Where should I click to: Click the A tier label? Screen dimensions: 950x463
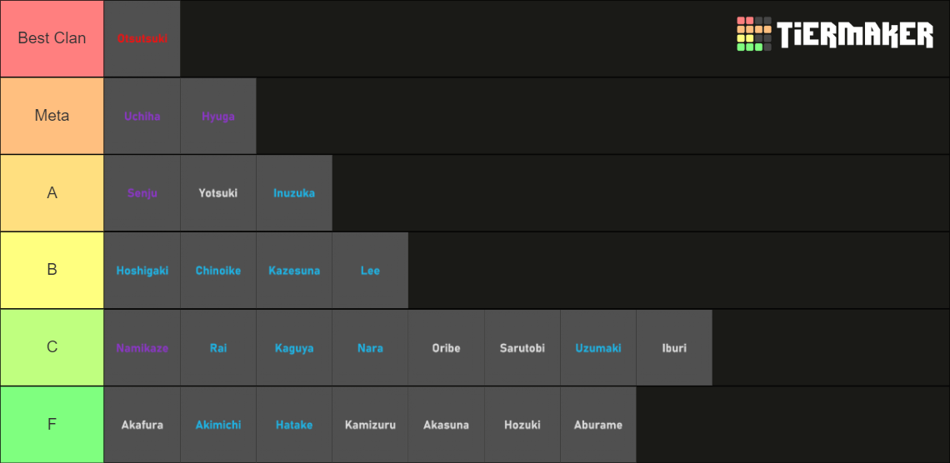coord(52,193)
